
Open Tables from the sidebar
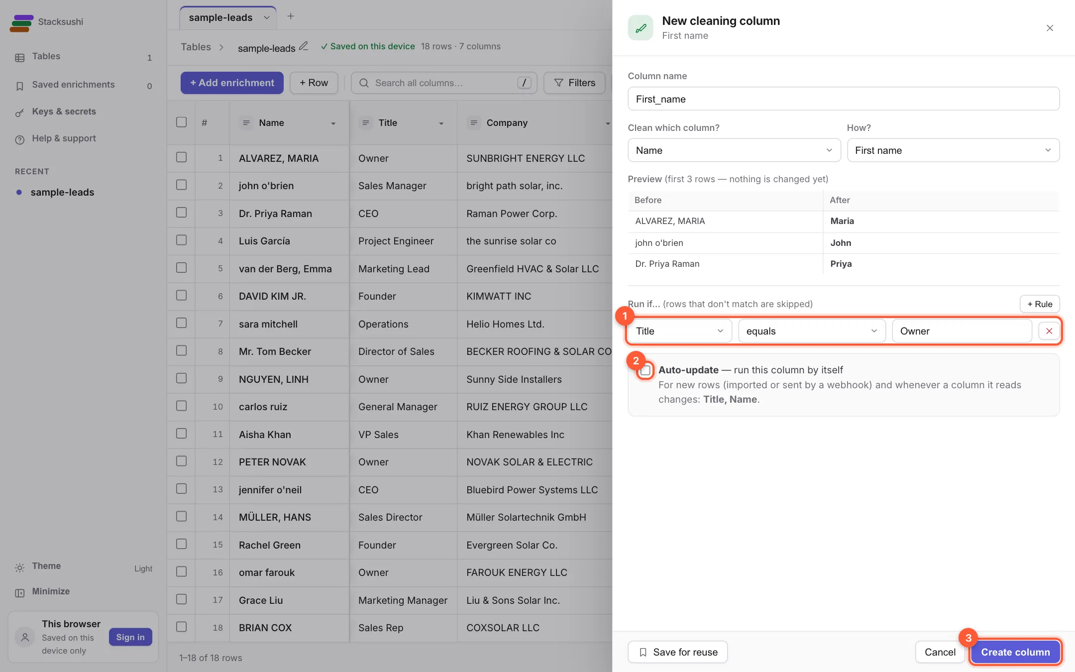point(83,57)
